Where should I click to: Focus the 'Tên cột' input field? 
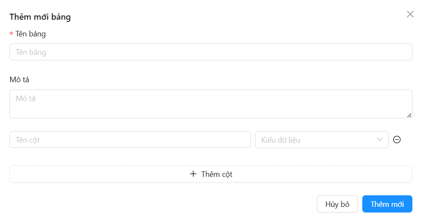[x=130, y=140]
